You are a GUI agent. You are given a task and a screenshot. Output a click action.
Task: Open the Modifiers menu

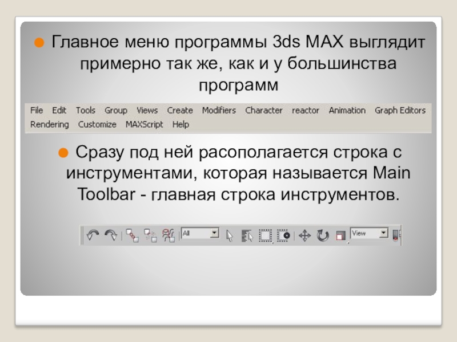click(219, 111)
